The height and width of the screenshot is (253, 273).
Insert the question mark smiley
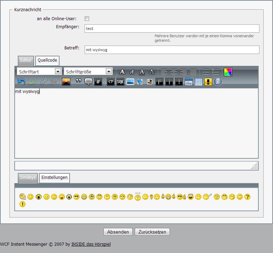point(247,197)
